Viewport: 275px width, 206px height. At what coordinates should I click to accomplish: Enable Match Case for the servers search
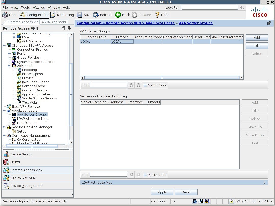(145, 175)
